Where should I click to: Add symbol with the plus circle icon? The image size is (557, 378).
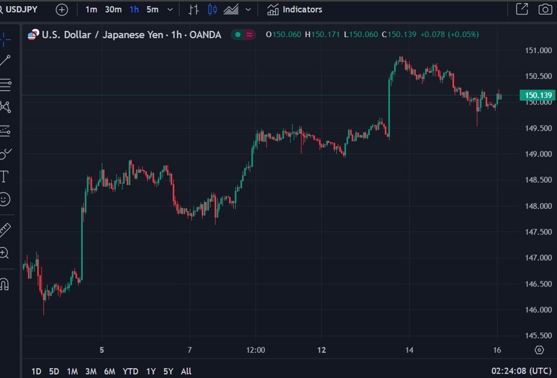62,10
